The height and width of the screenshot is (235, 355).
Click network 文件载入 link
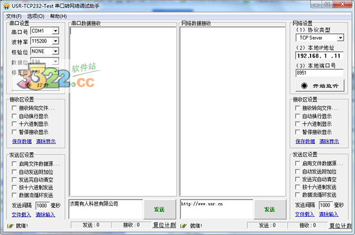pyautogui.click(x=305, y=214)
